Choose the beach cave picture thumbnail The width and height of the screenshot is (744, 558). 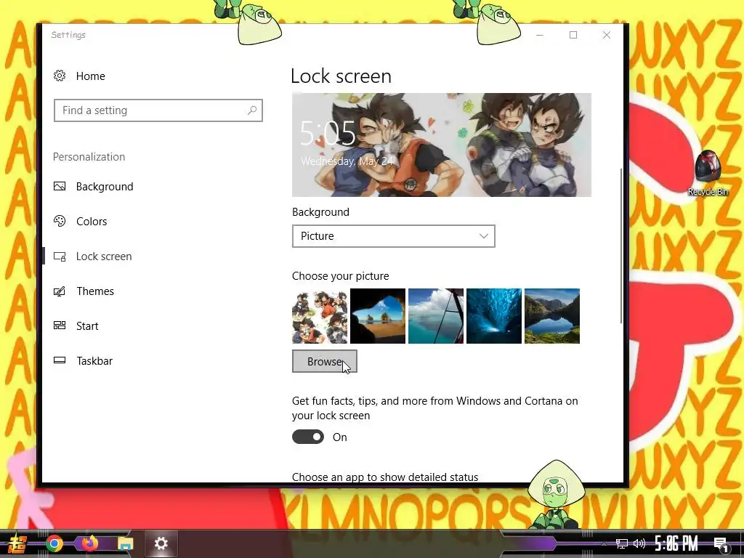[x=378, y=316]
